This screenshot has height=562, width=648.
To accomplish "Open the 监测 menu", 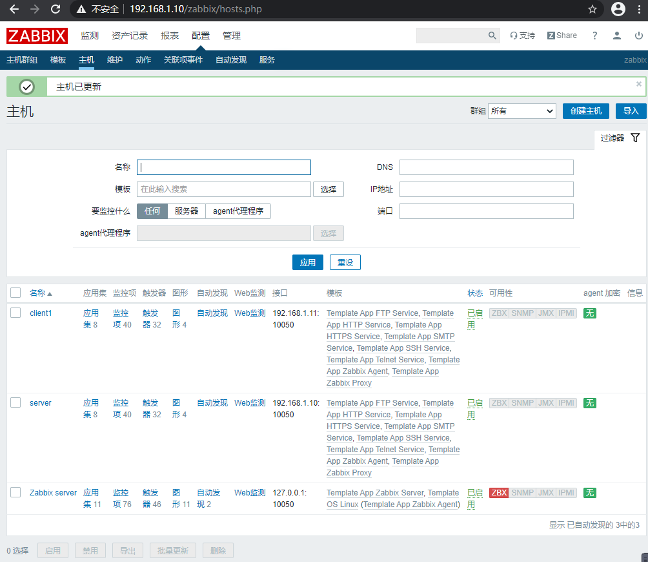I will point(90,36).
